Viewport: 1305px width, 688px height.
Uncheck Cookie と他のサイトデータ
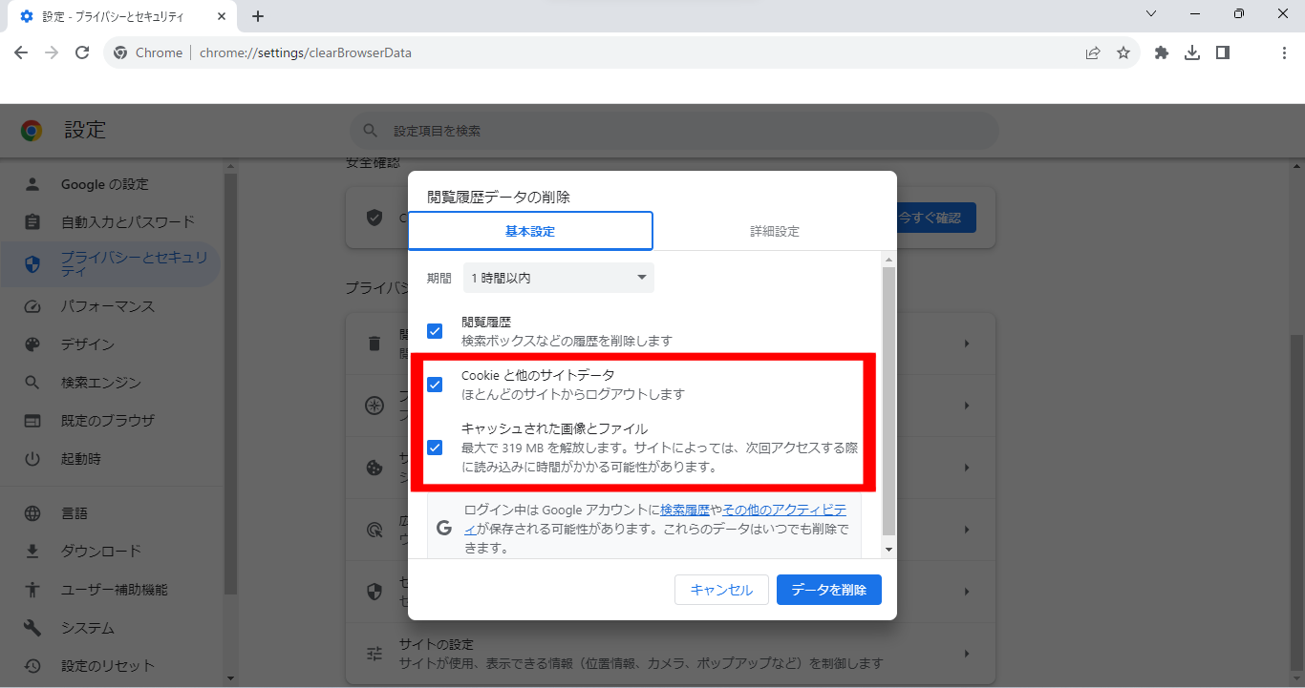[x=435, y=384]
